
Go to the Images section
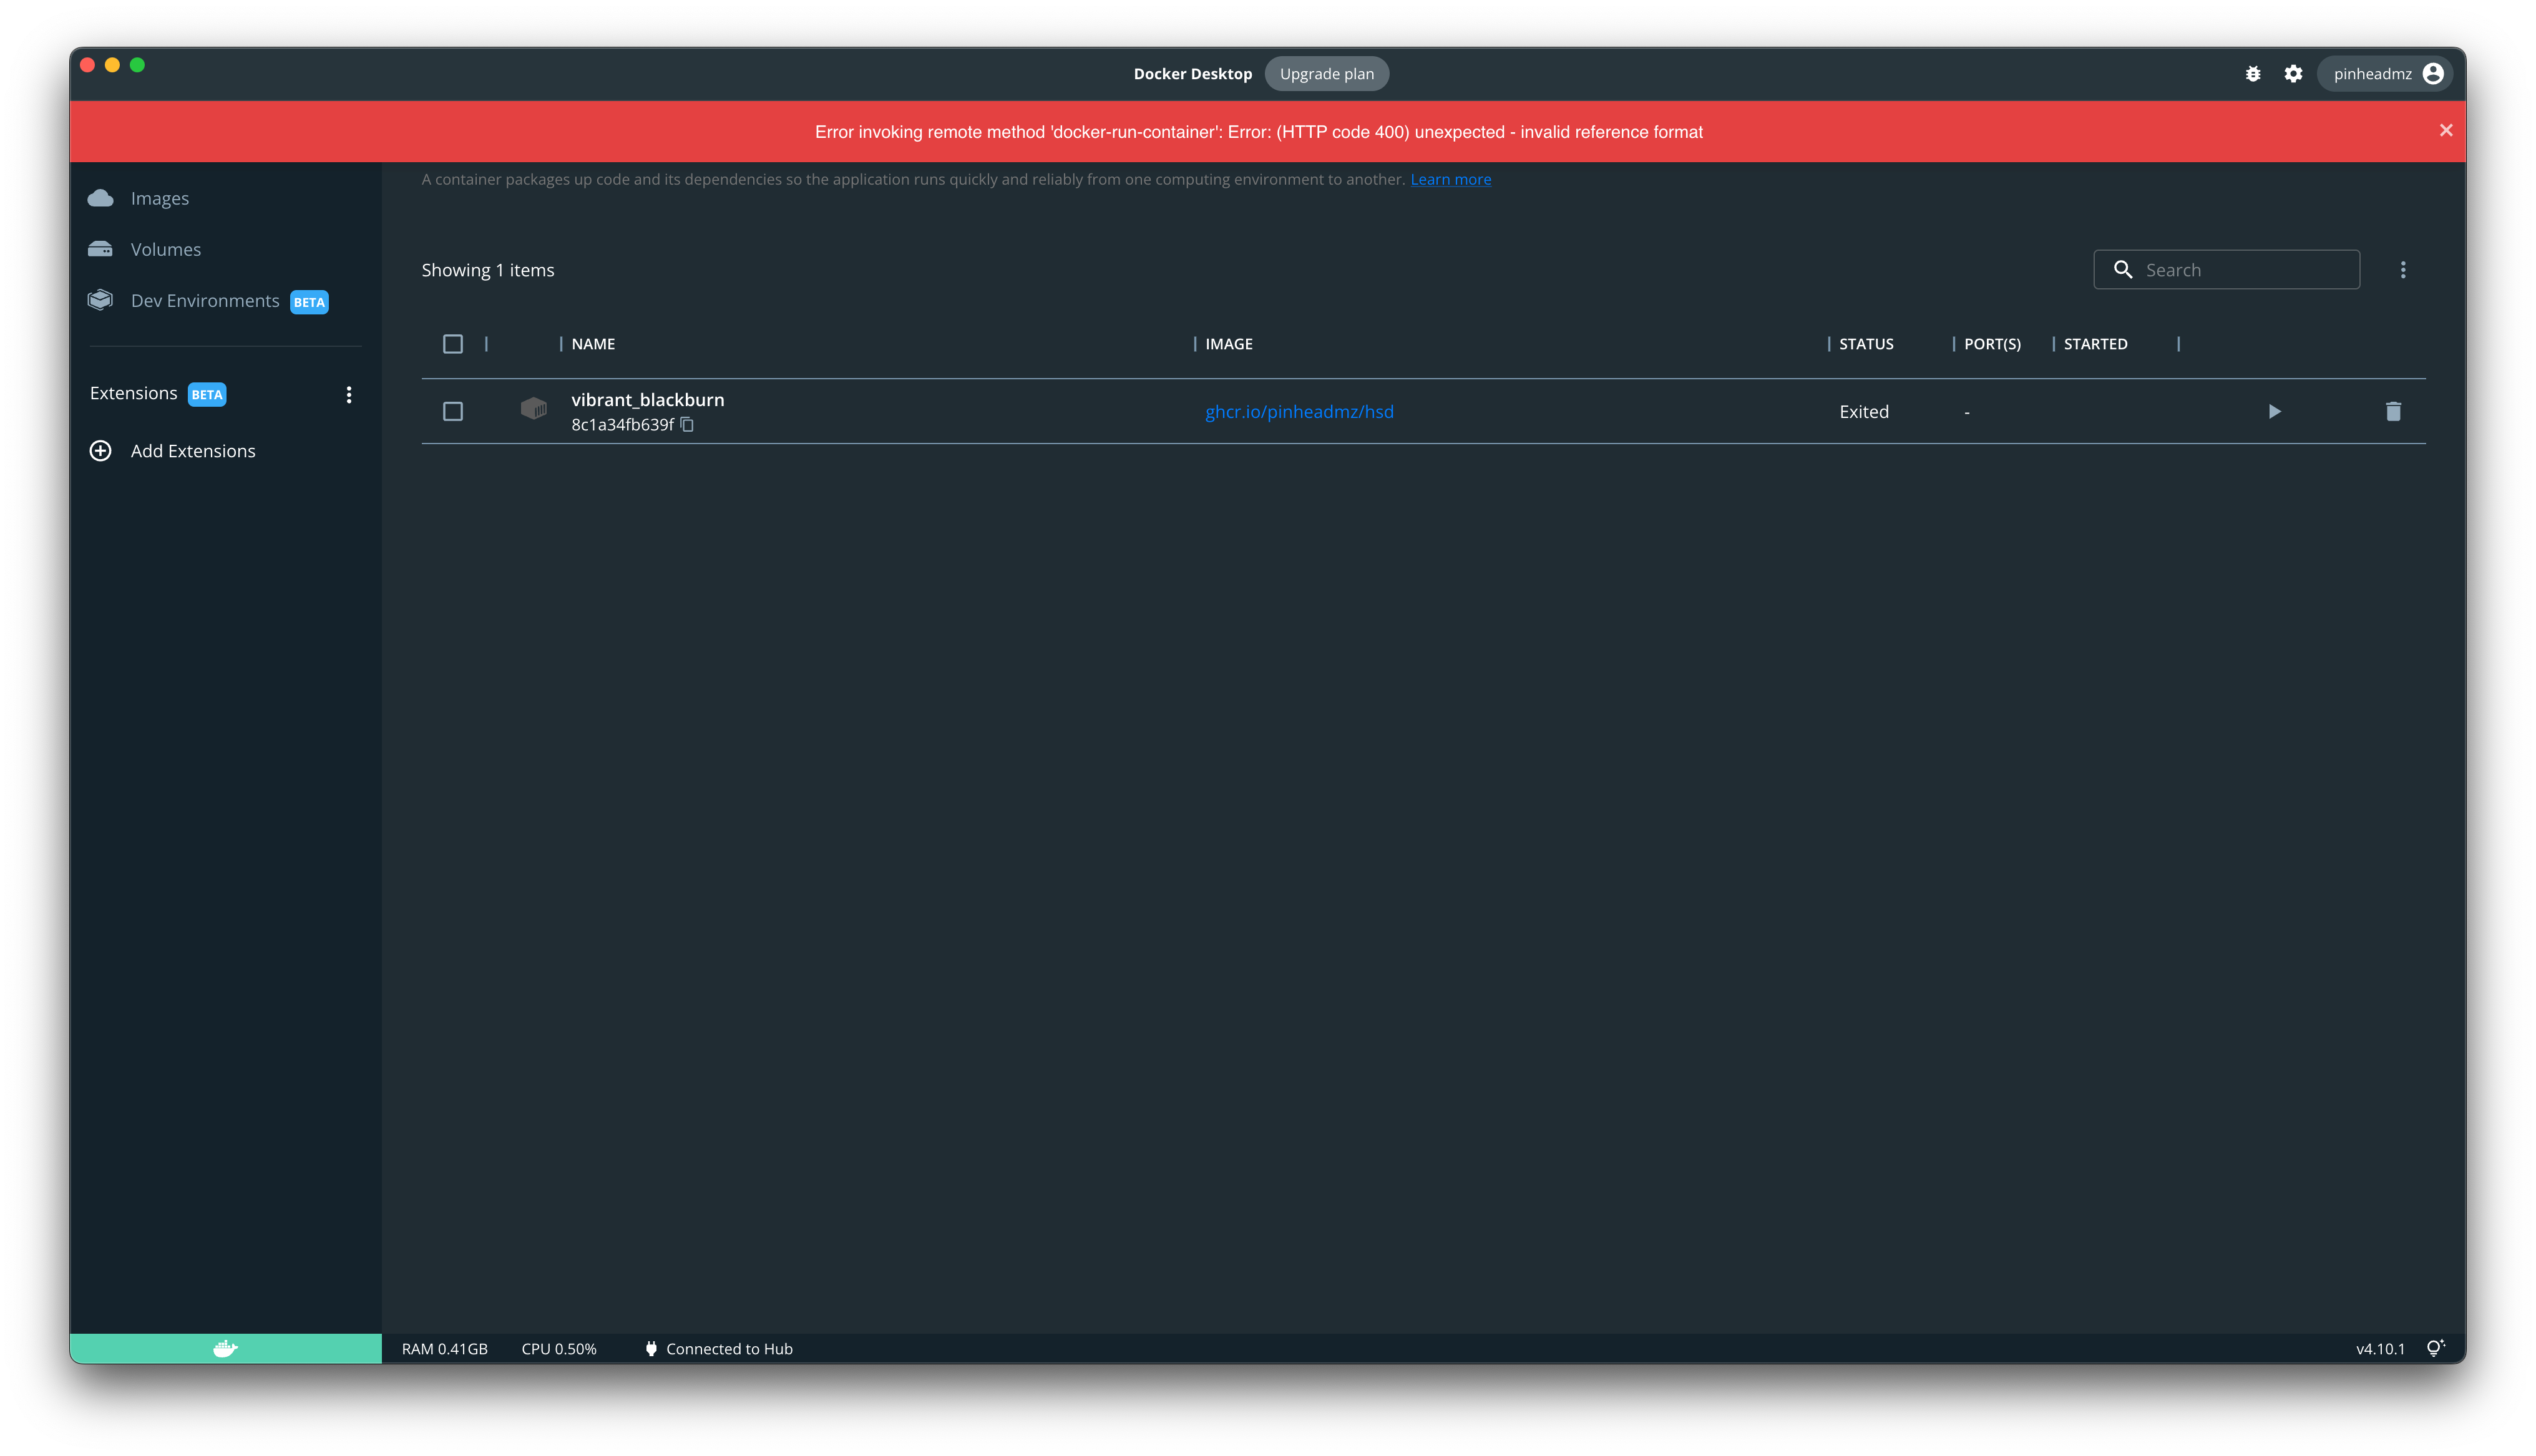coord(160,198)
